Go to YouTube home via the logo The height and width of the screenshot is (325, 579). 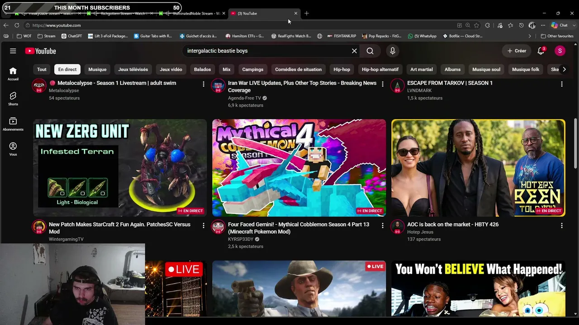pyautogui.click(x=41, y=51)
